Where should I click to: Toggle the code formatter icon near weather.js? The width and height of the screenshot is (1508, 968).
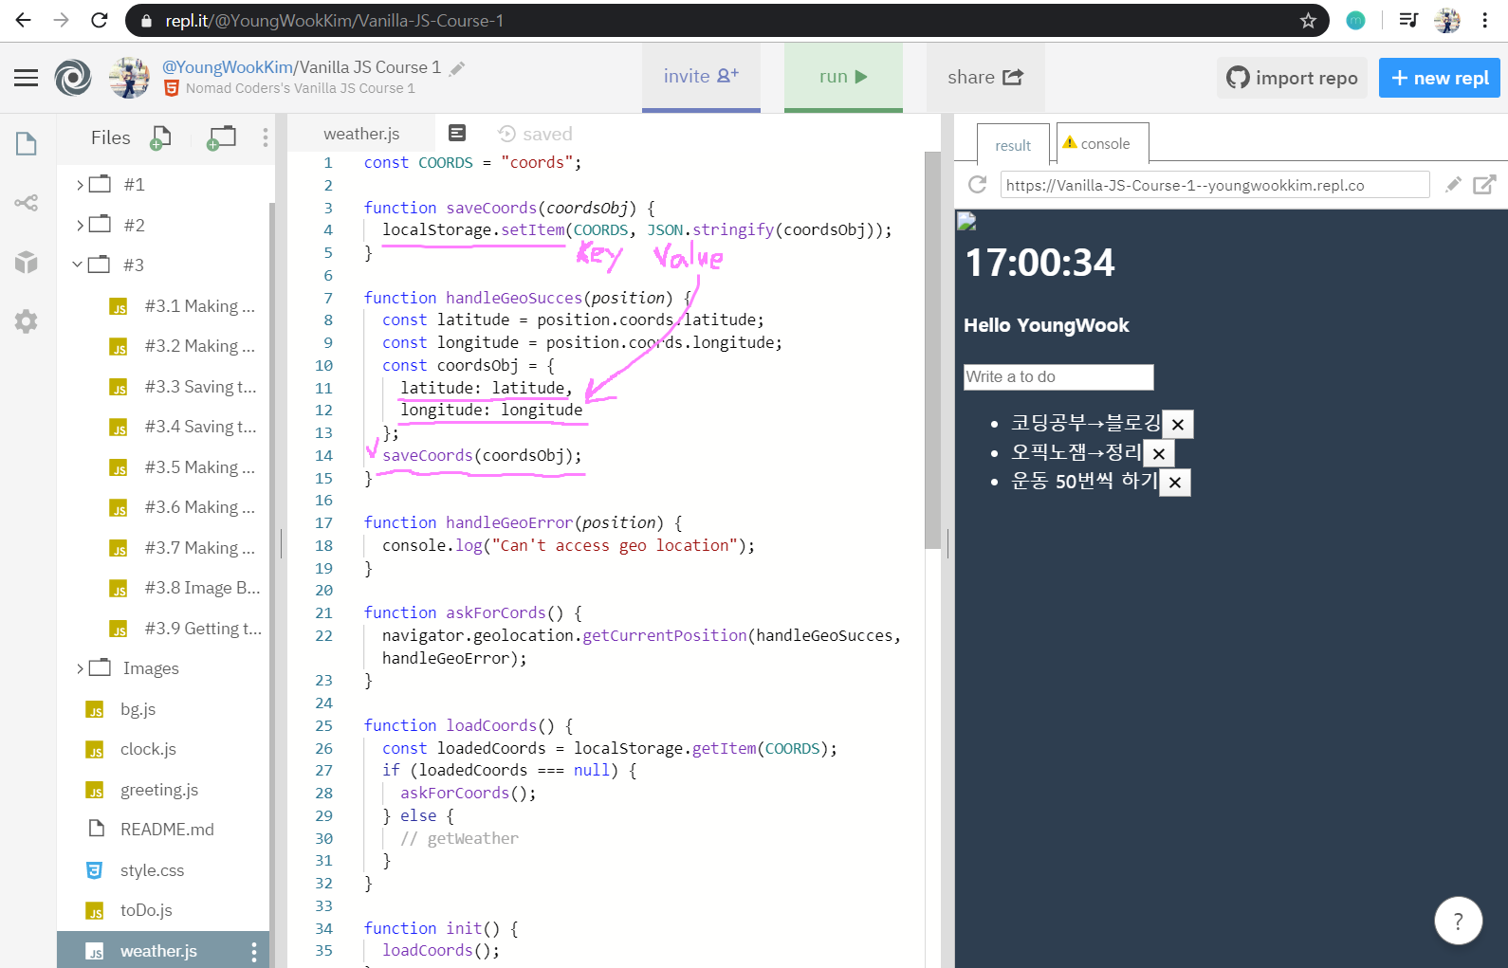pyautogui.click(x=457, y=134)
